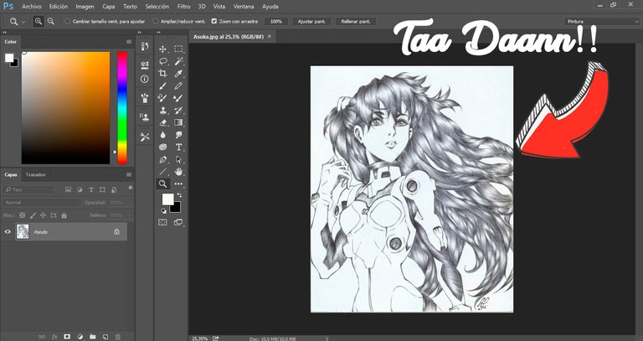643x341 pixels.
Task: Click the Rellenar pant. button
Action: pos(356,21)
